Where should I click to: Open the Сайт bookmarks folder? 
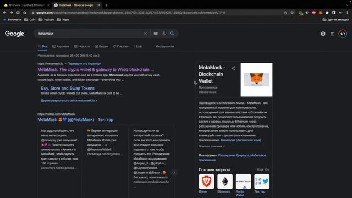tap(30, 20)
